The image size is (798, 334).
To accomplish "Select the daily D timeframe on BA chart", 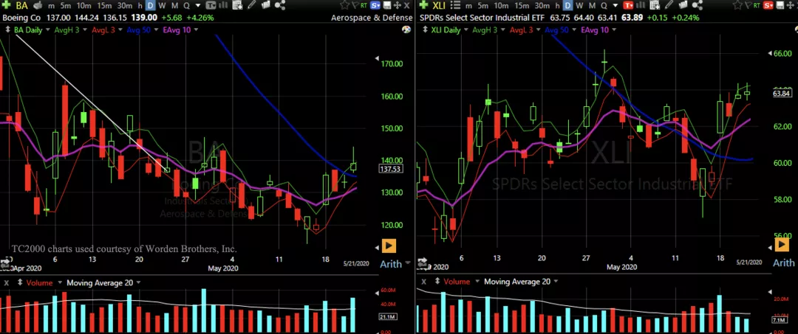I will [x=150, y=6].
